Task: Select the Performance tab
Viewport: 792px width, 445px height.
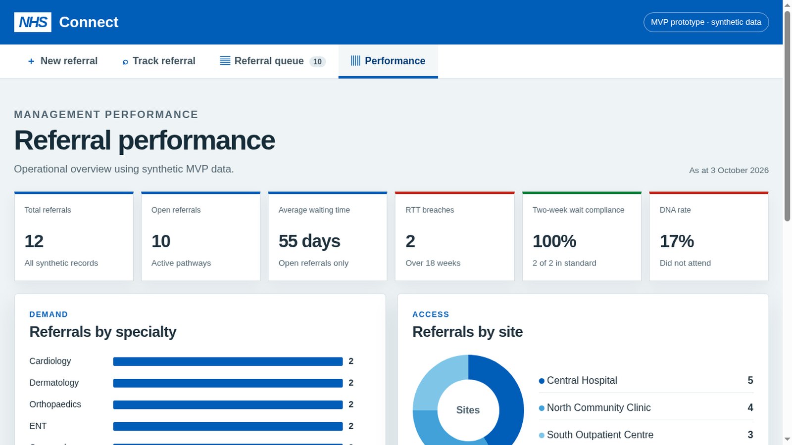Action: [x=388, y=61]
